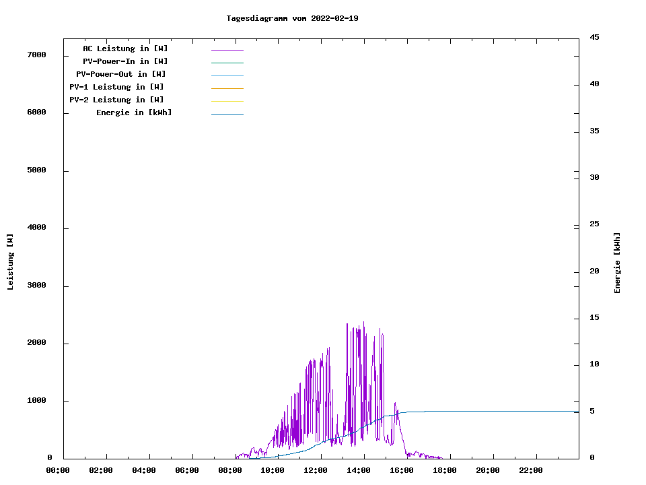
Task: Click the 7000 value on power axis
Action: tap(36, 55)
